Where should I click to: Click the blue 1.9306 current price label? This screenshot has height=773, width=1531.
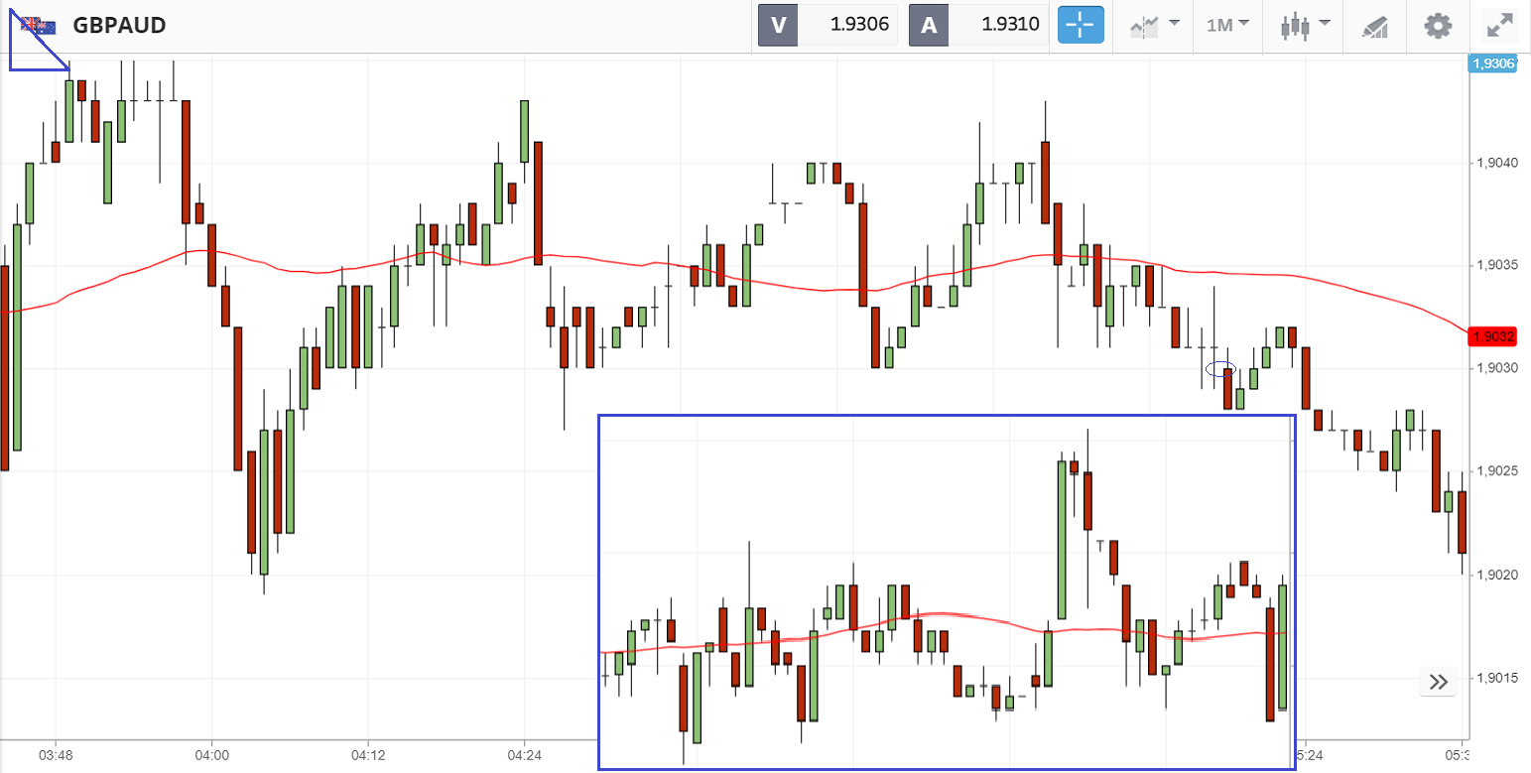click(1492, 64)
